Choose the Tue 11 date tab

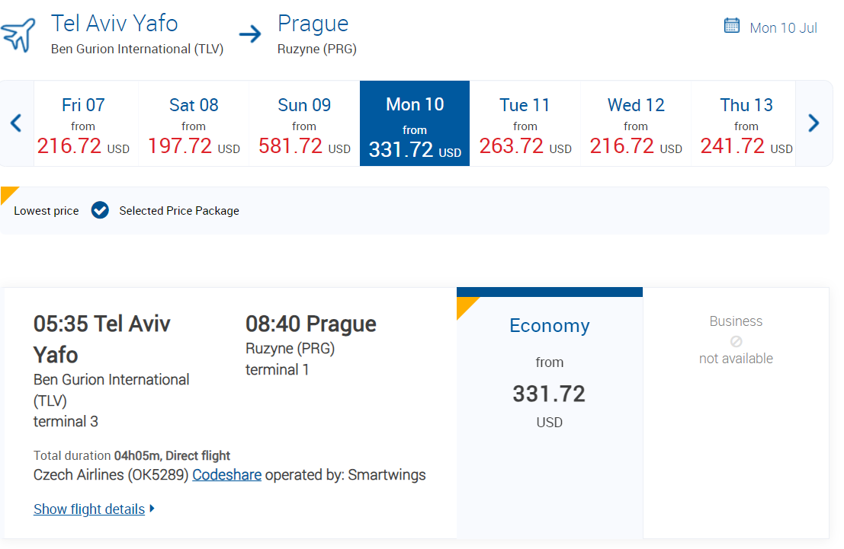coord(525,123)
